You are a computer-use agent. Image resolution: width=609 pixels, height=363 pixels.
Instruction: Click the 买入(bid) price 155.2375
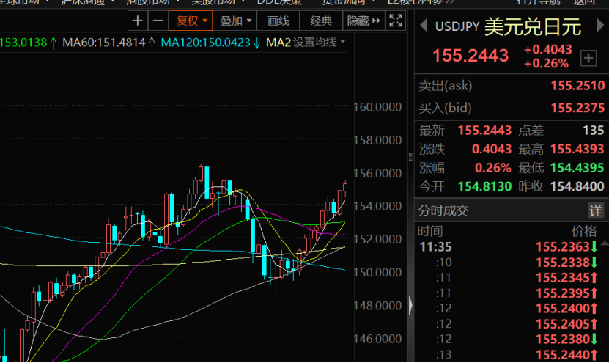[x=577, y=108]
